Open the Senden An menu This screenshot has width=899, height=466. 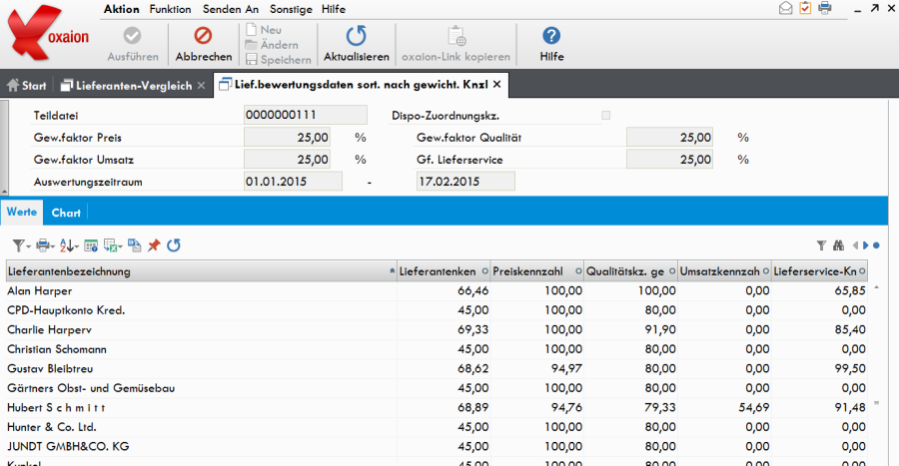[231, 9]
